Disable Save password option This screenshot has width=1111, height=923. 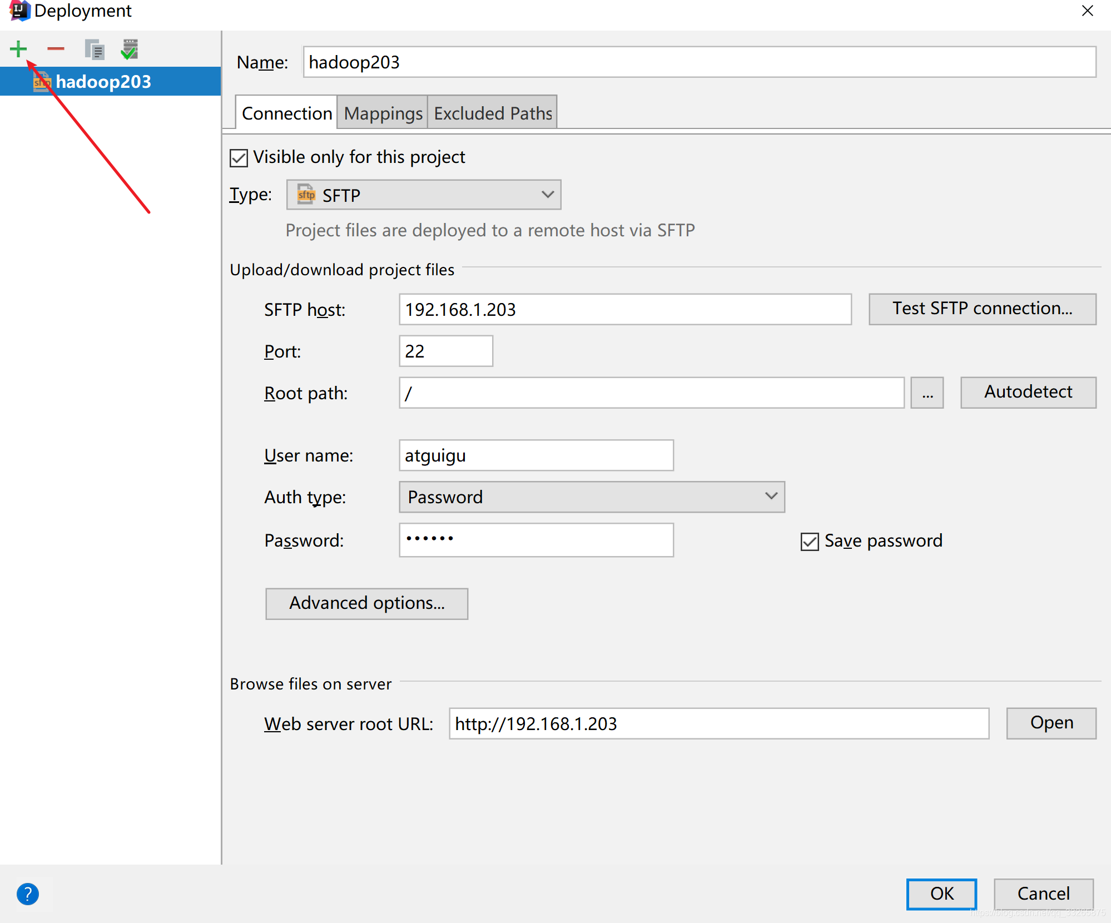[809, 541]
